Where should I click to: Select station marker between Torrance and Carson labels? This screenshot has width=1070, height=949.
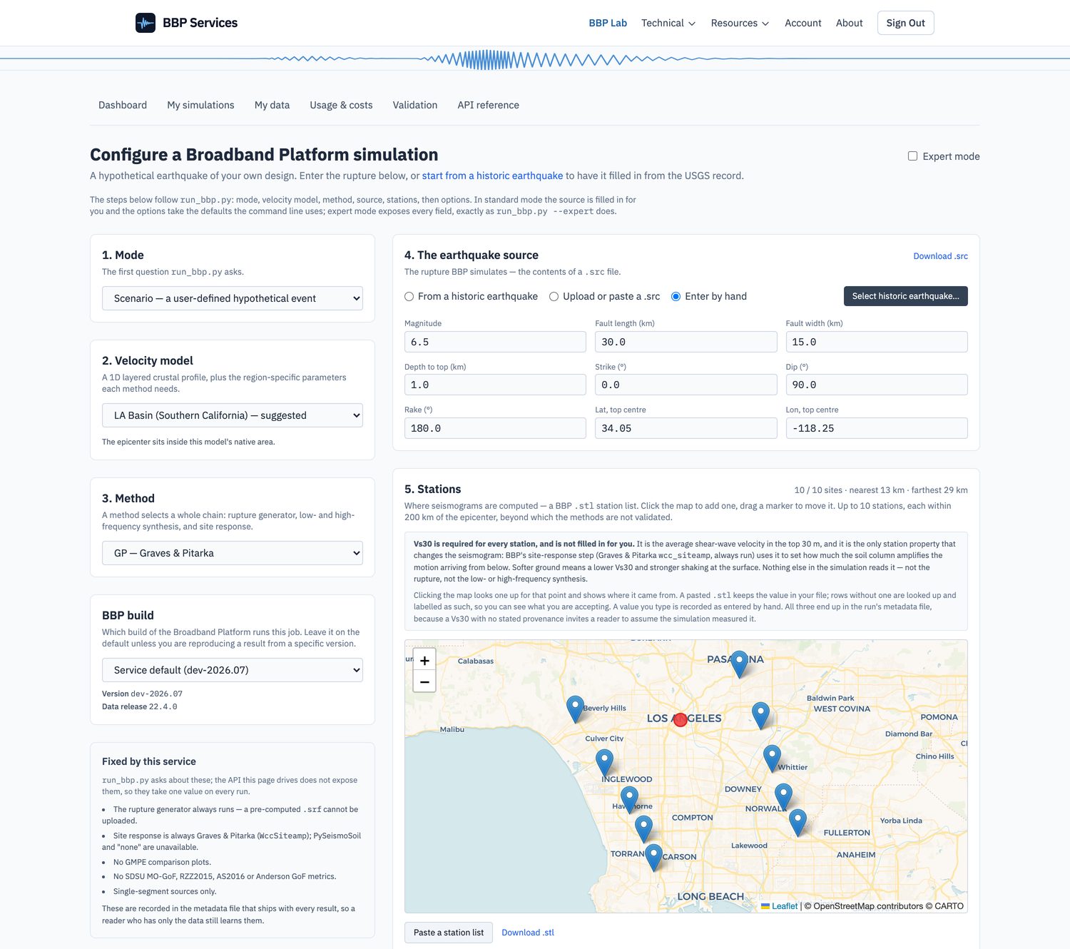point(653,857)
